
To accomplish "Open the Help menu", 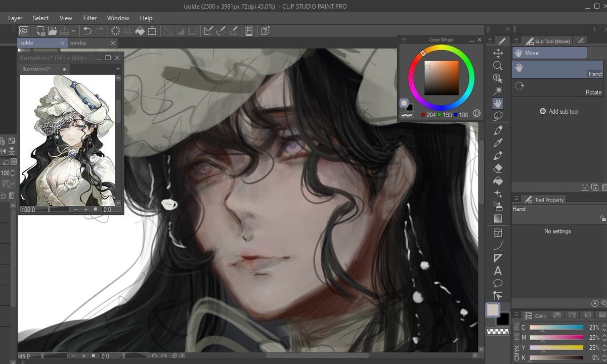I will 146,18.
